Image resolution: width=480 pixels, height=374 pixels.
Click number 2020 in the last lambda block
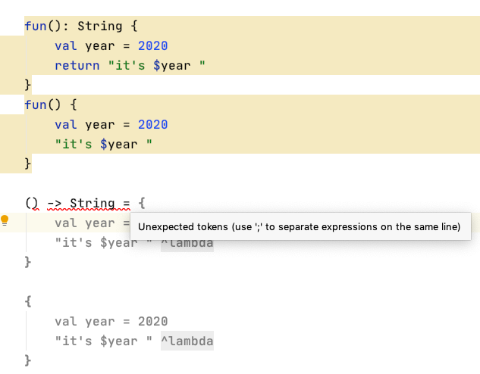(152, 321)
